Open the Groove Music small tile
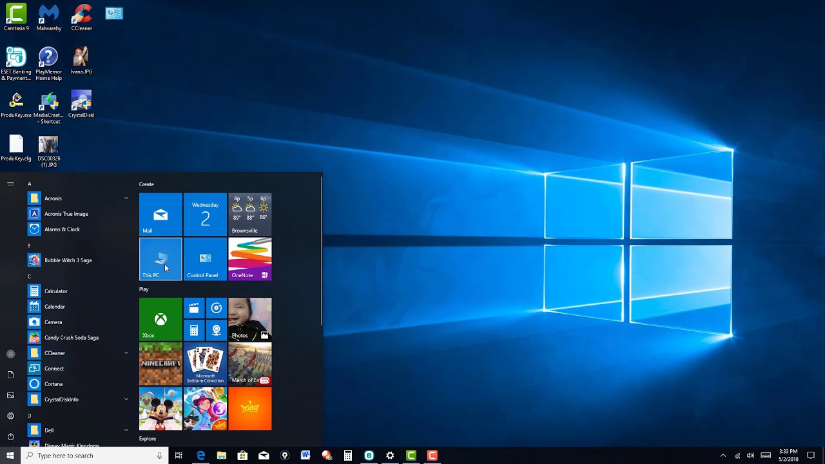825x464 pixels. click(x=217, y=308)
